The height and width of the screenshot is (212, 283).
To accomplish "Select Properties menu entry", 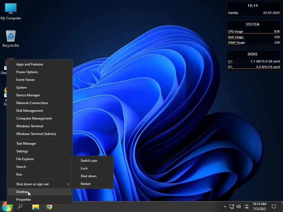I will point(40,200).
